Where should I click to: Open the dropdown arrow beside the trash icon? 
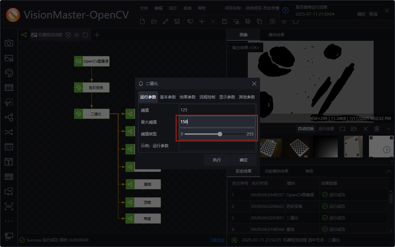(x=388, y=128)
